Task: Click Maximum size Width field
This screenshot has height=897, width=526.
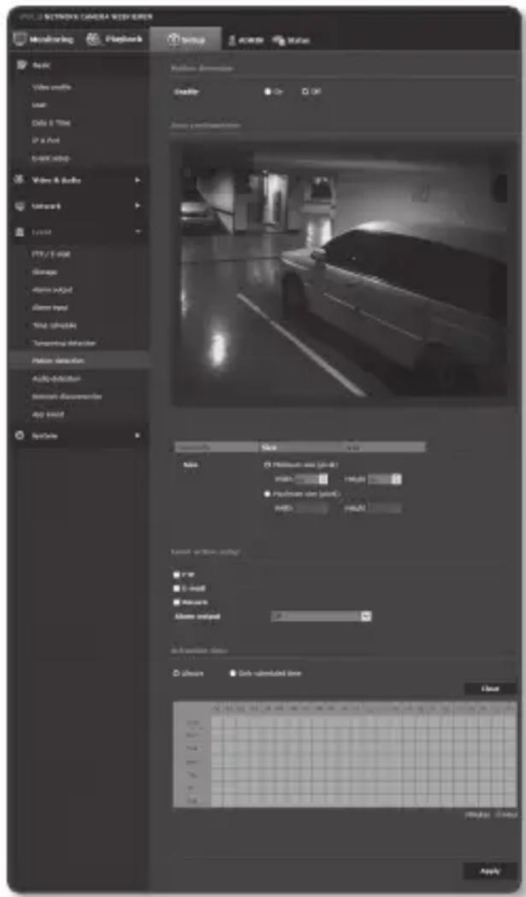Action: [x=311, y=508]
